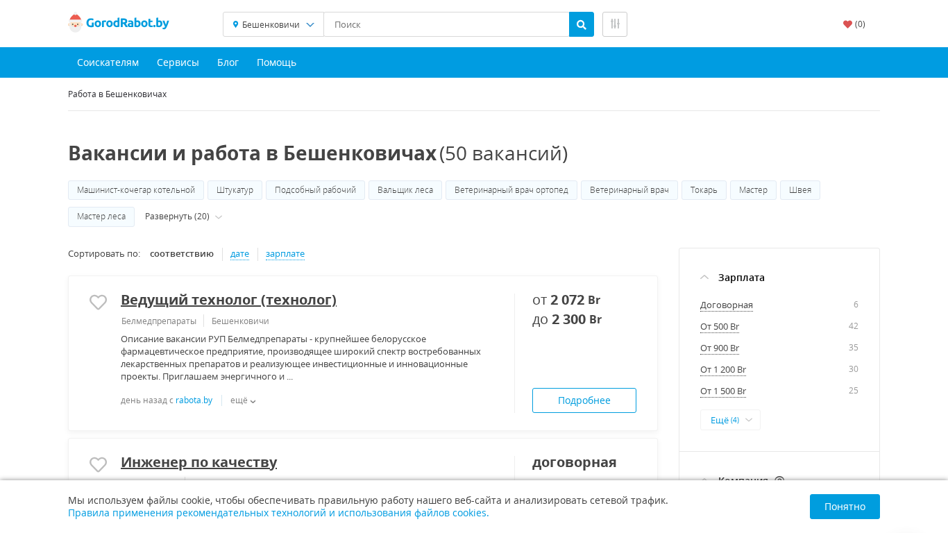The image size is (948, 533).
Task: Select the Ветеринарный врач ортопед tag
Action: pos(511,190)
